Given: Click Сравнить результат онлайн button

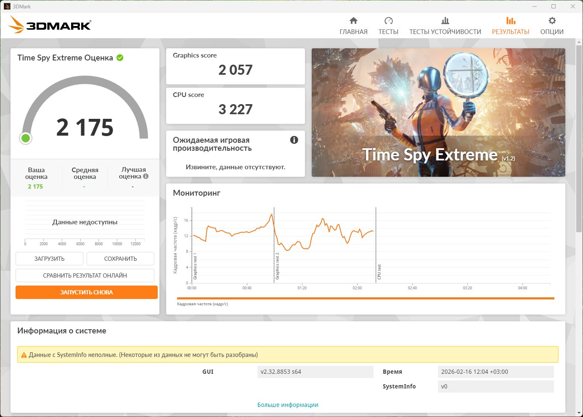Looking at the screenshot, I should click(x=85, y=275).
